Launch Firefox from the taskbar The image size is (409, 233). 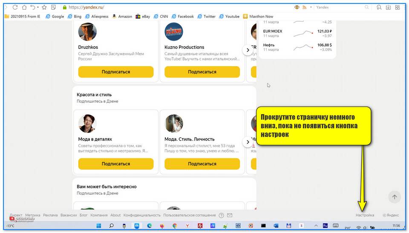pos(162,226)
